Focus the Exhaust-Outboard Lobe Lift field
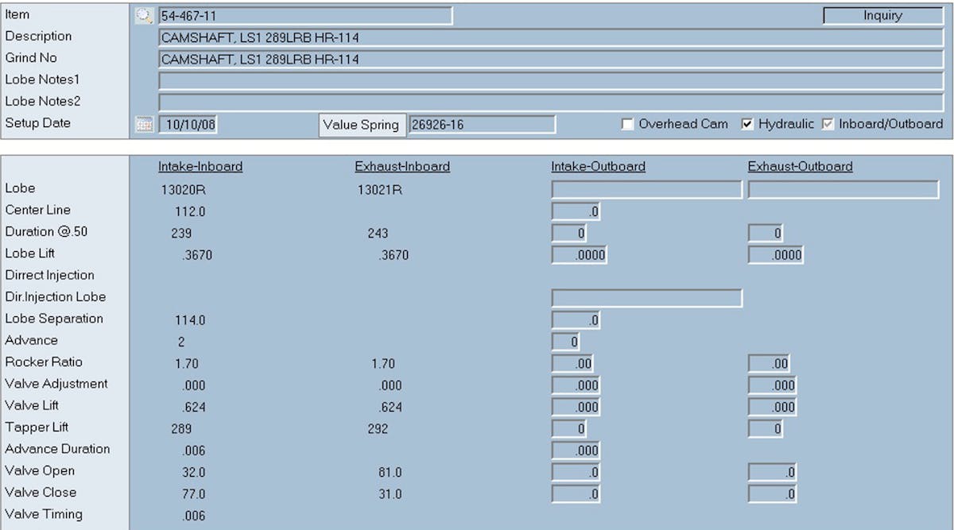 point(775,255)
